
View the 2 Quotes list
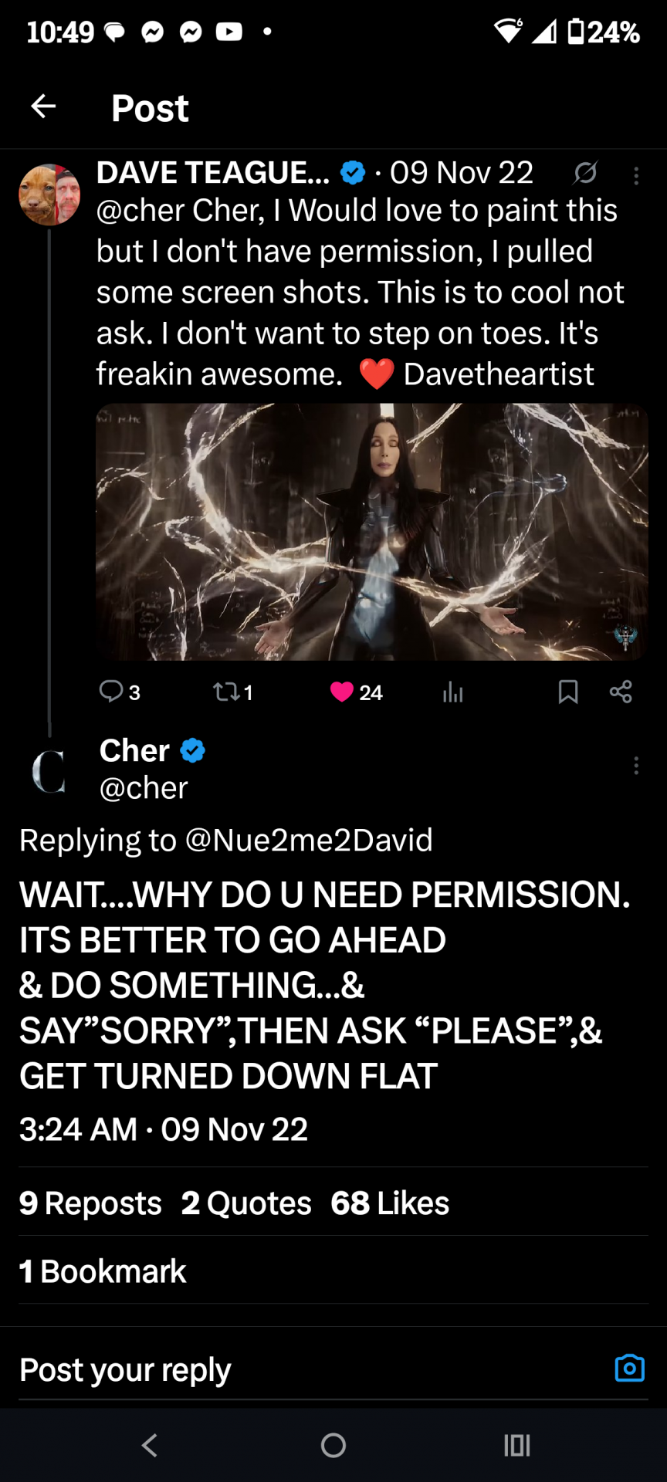[246, 1203]
